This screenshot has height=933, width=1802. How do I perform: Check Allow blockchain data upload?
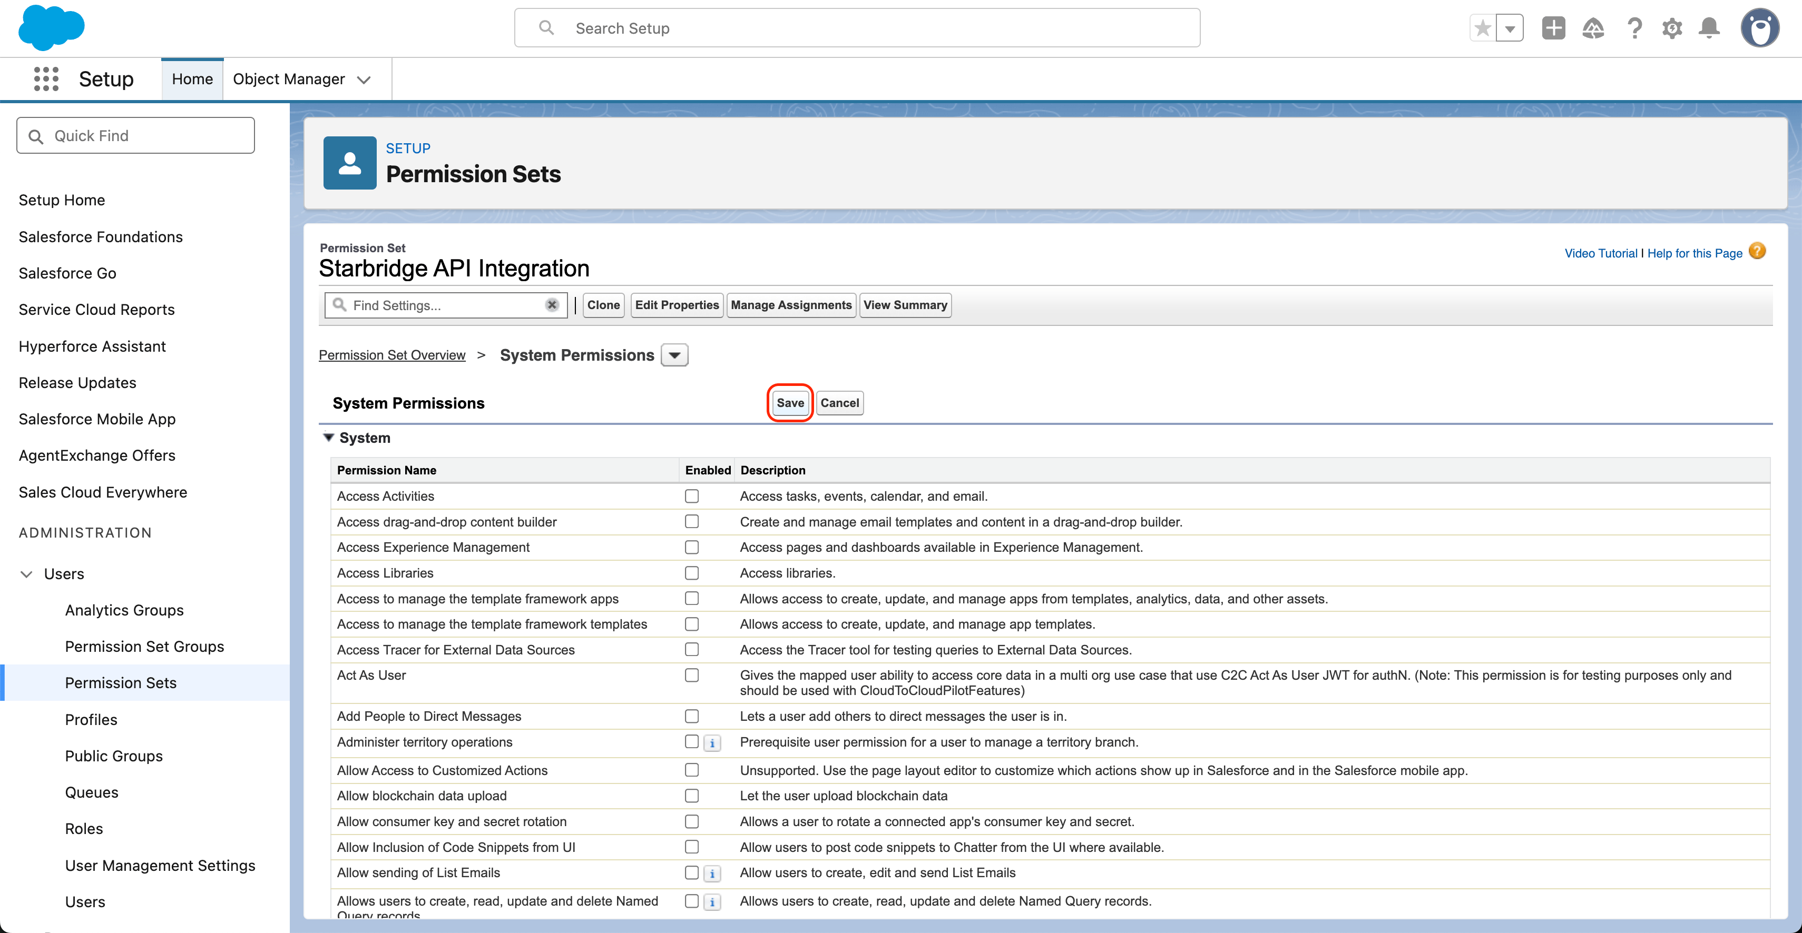tap(692, 796)
